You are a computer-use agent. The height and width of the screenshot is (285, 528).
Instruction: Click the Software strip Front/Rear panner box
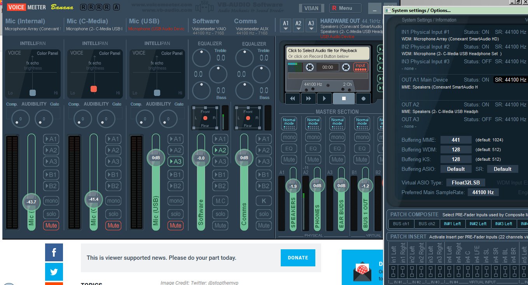coord(205,118)
